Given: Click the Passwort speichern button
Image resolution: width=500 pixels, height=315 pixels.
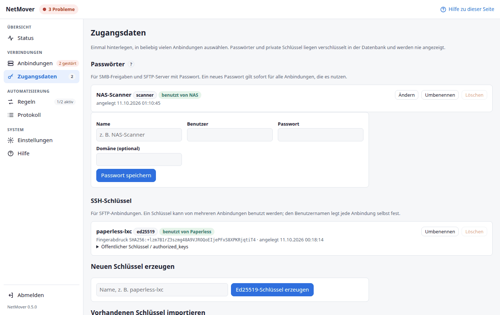Looking at the screenshot, I should 126,175.
